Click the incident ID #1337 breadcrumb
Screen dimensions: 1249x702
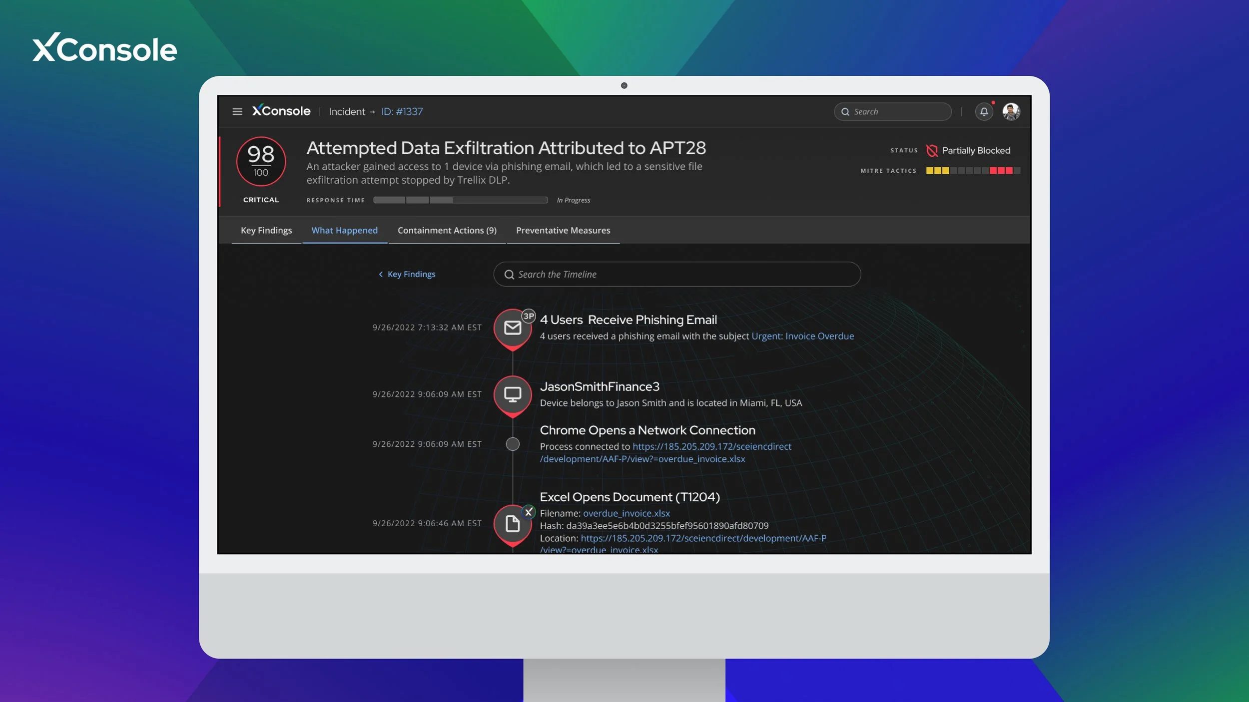coord(402,111)
